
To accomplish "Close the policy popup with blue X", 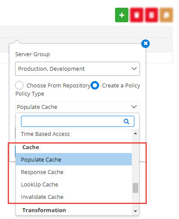I will (146, 44).
